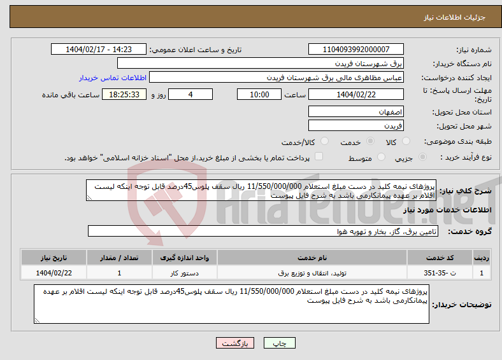502x360 pixels.
Task: Click the شرح کلی نیاز description text area
Action: [x=261, y=190]
